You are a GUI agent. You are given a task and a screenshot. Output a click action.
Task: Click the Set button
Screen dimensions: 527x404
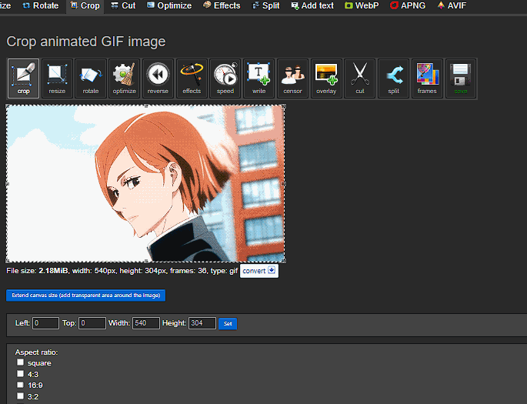pos(228,324)
